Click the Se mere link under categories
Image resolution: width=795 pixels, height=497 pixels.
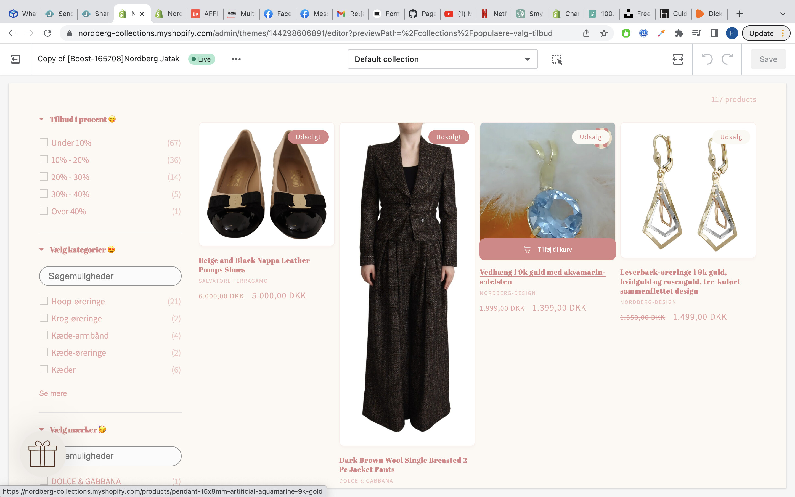point(53,393)
